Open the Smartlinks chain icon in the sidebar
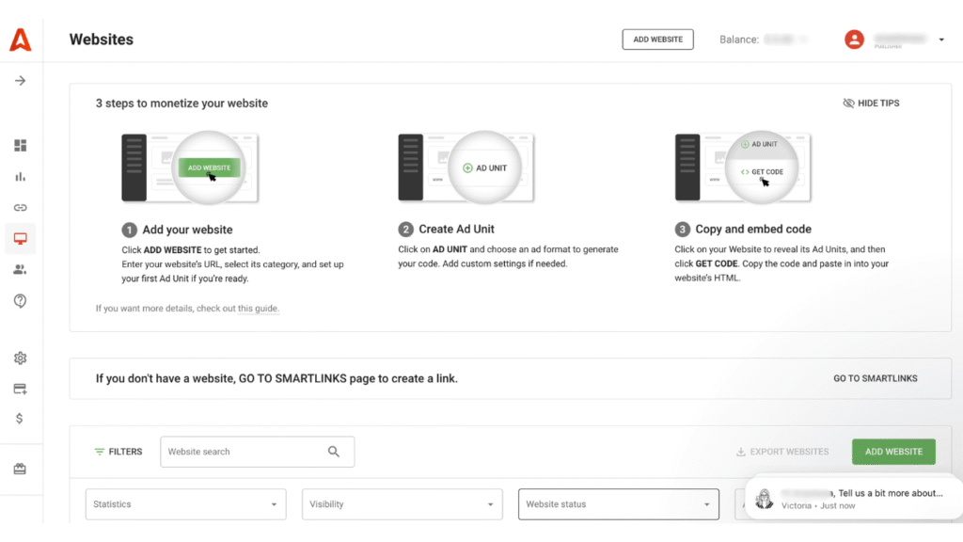Screen dimensions: 963x542 pos(21,208)
